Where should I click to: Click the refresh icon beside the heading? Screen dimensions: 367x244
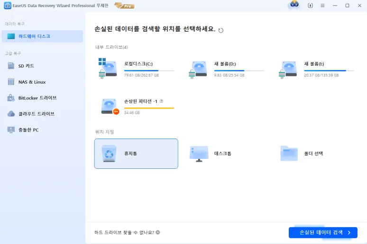[x=221, y=30]
